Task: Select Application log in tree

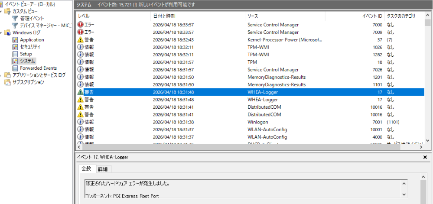Action: 32,40
